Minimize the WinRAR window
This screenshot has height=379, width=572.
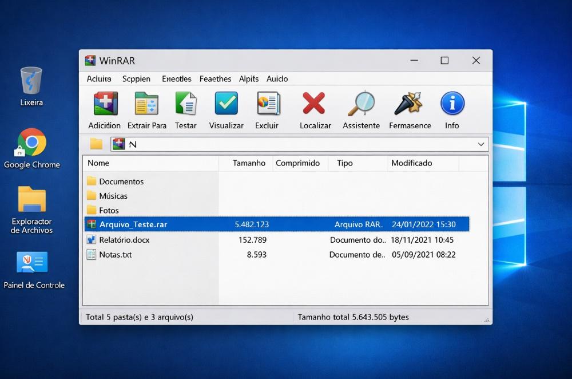coord(414,60)
